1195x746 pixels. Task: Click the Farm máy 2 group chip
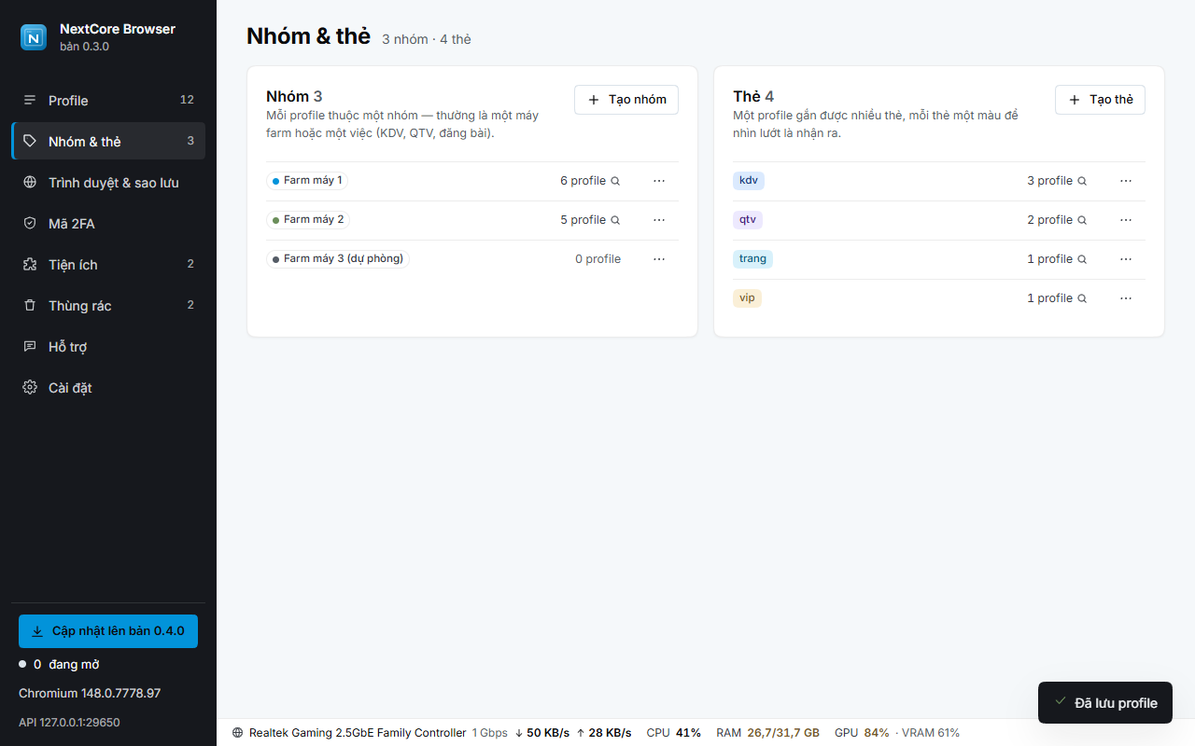[x=308, y=220]
